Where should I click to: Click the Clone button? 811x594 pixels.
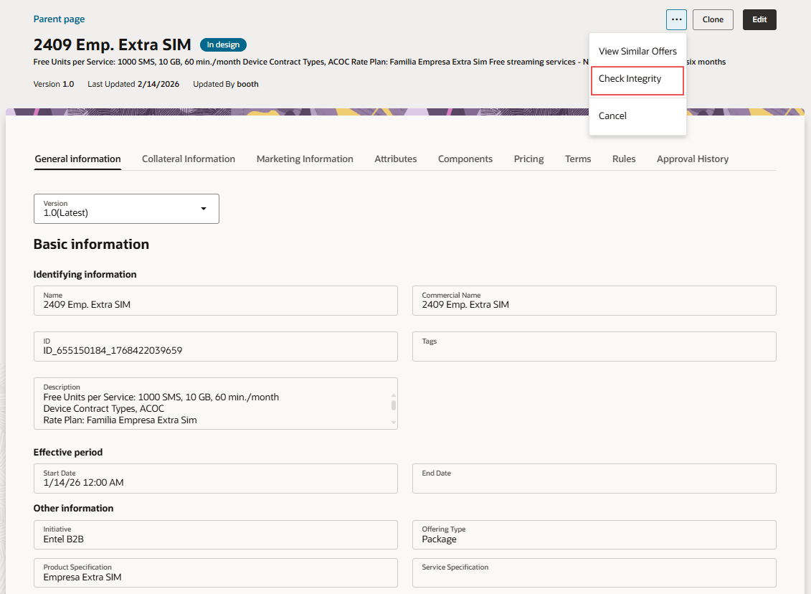713,19
